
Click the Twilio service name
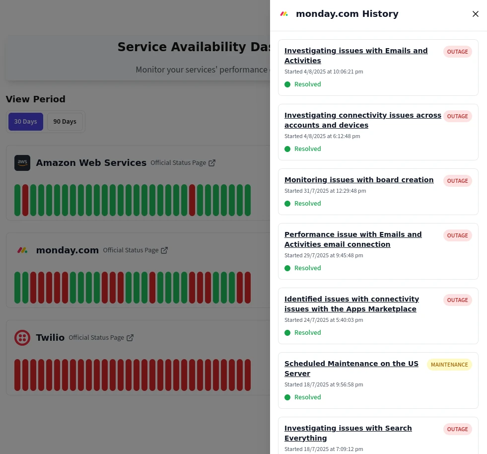[x=50, y=337]
